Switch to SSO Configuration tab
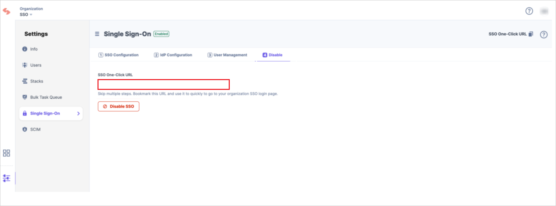The width and height of the screenshot is (556, 206). [x=118, y=55]
